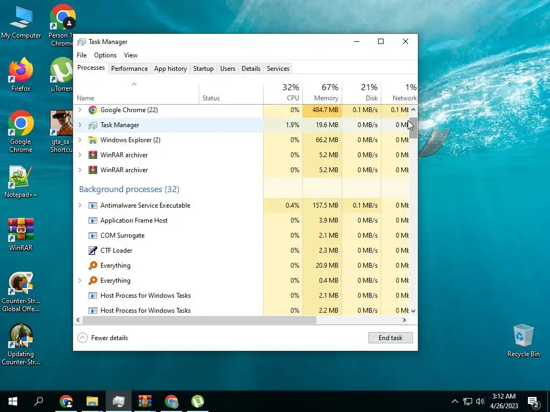Open the Options menu
The width and height of the screenshot is (550, 412).
105,55
